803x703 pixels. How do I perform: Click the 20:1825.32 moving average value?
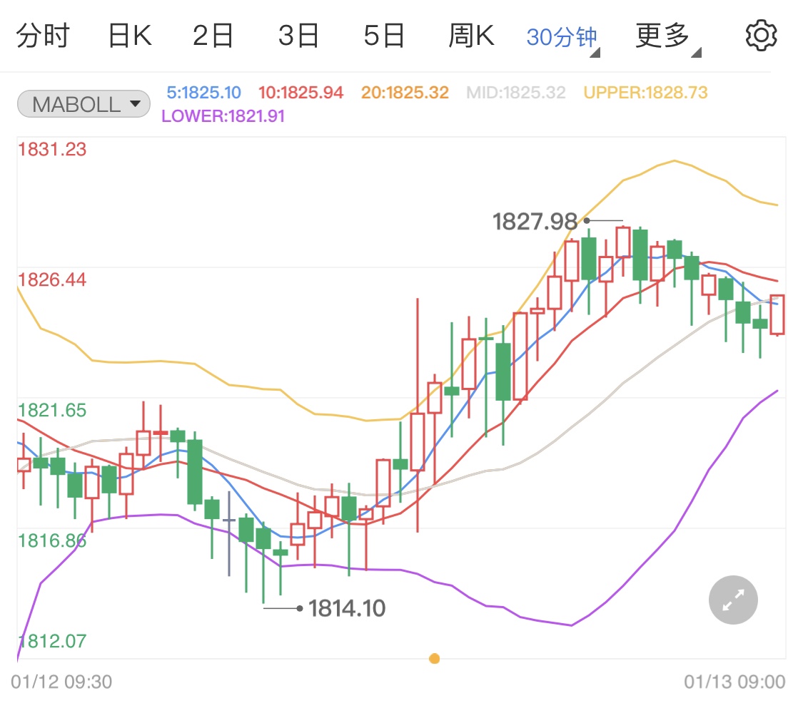point(405,93)
